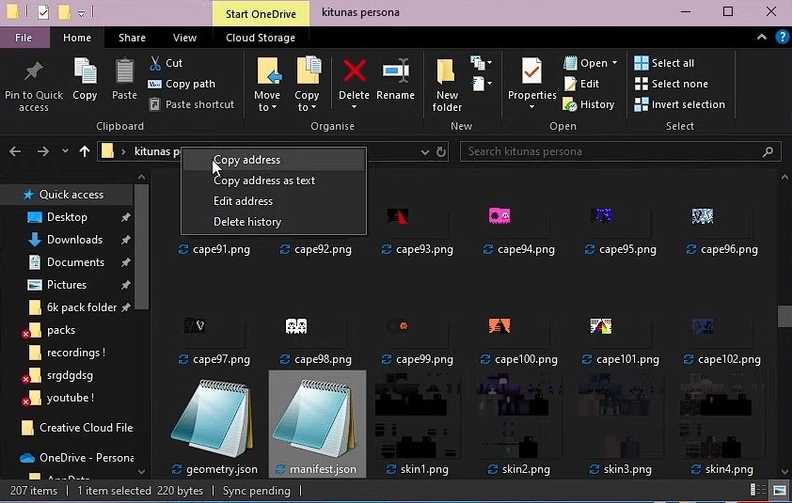Select Paste shortcut option
This screenshot has height=503, width=792.
192,104
